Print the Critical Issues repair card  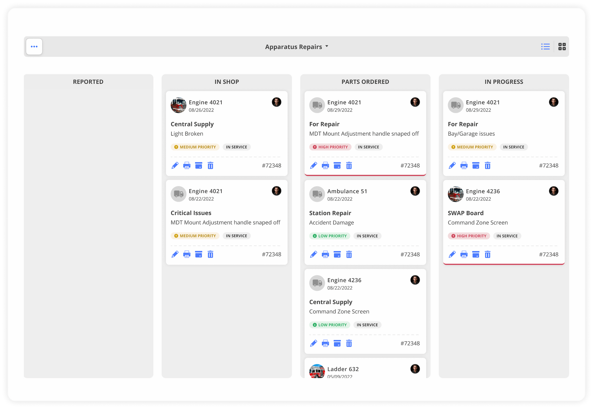(187, 254)
